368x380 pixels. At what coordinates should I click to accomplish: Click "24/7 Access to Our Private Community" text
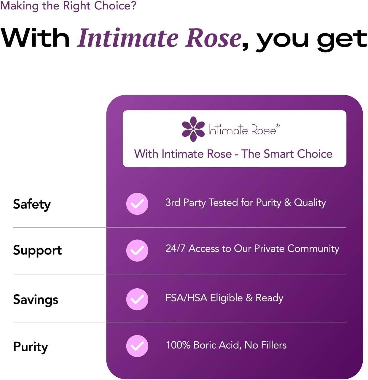[252, 249]
